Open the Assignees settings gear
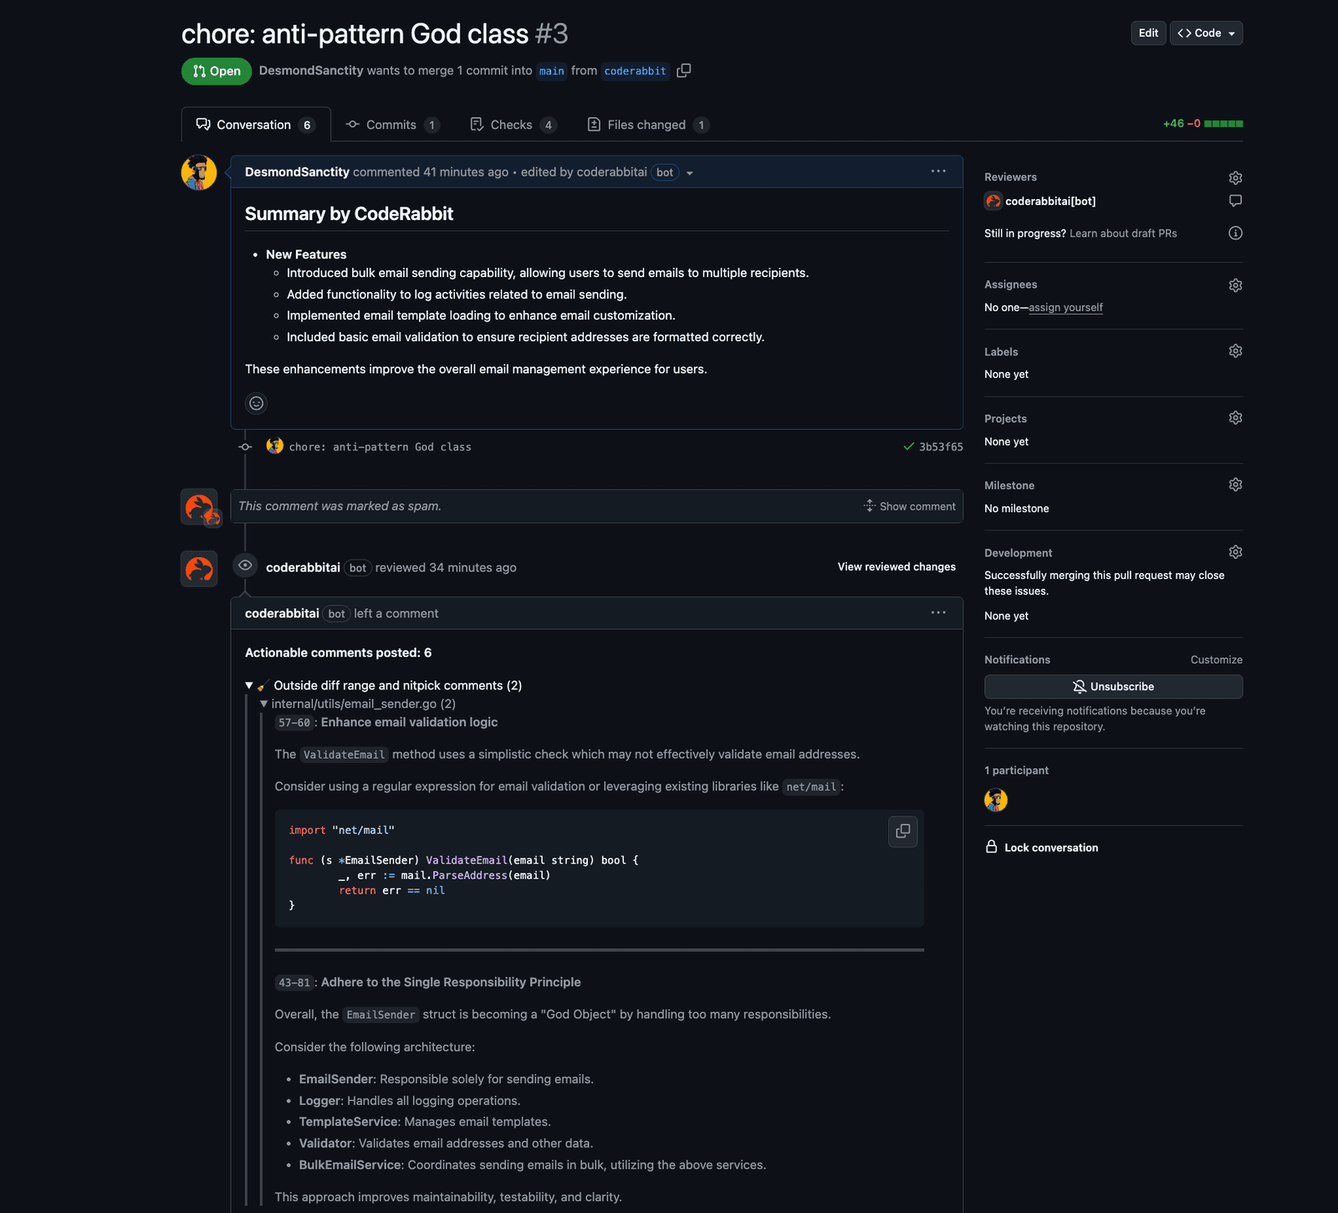The height and width of the screenshot is (1213, 1338). pyautogui.click(x=1235, y=285)
